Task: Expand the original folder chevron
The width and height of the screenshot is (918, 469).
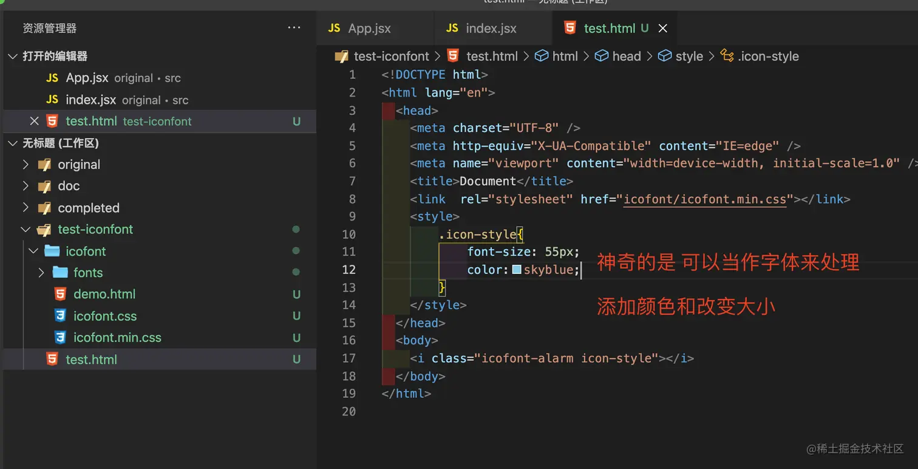Action: tap(25, 165)
